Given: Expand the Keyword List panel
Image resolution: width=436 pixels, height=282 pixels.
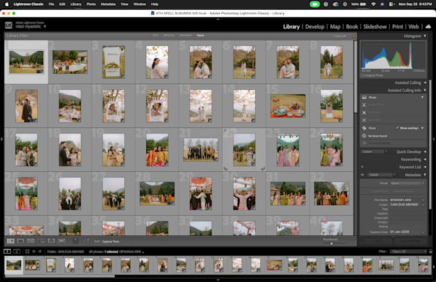Looking at the screenshot, I should pos(425,167).
